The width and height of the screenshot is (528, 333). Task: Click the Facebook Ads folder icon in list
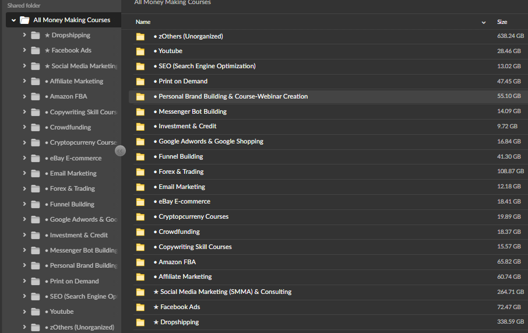140,307
